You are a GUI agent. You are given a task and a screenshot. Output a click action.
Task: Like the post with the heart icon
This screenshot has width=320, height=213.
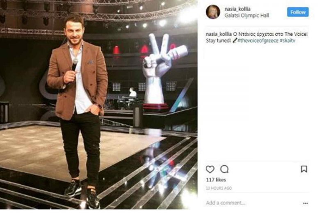pos(210,169)
